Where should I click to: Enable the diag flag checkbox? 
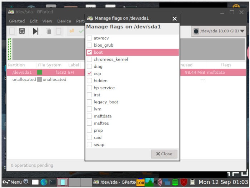point(89,67)
